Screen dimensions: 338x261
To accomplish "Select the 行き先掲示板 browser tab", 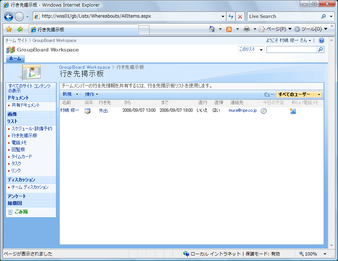I will pyautogui.click(x=84, y=29).
